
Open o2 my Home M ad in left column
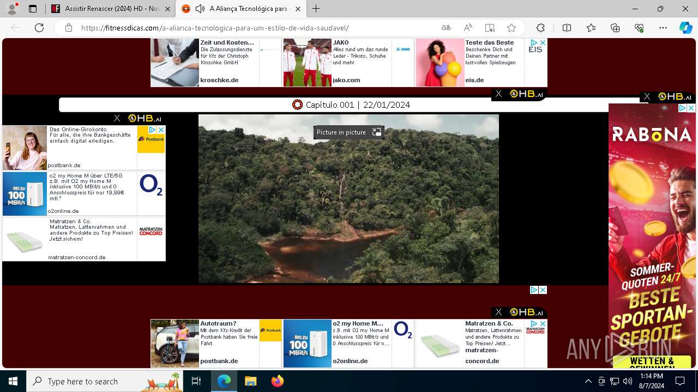(84, 194)
